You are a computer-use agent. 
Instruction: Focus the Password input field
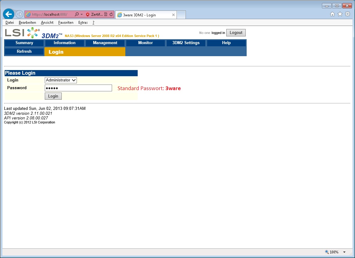[78, 88]
